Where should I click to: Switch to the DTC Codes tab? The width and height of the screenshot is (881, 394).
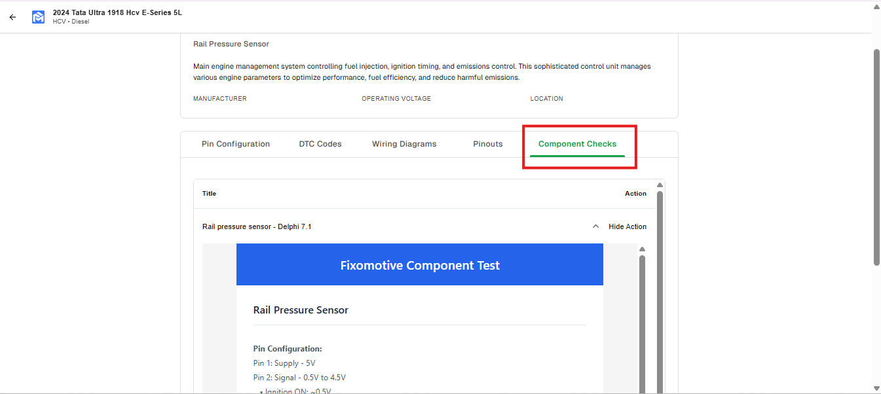320,143
